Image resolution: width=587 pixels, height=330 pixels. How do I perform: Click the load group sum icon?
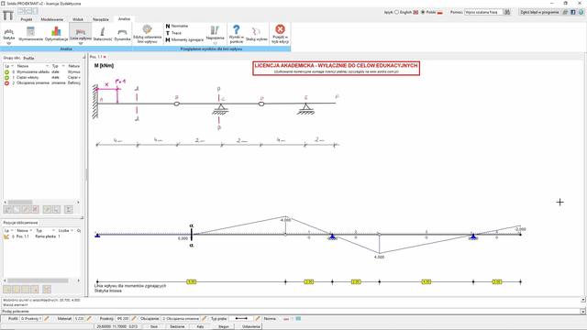pos(69,210)
